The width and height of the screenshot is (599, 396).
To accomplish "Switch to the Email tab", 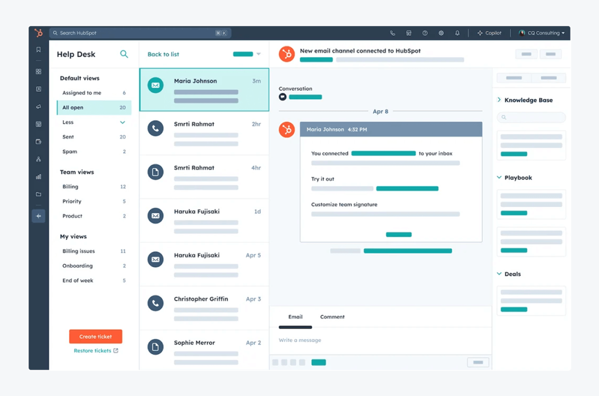I will 295,317.
